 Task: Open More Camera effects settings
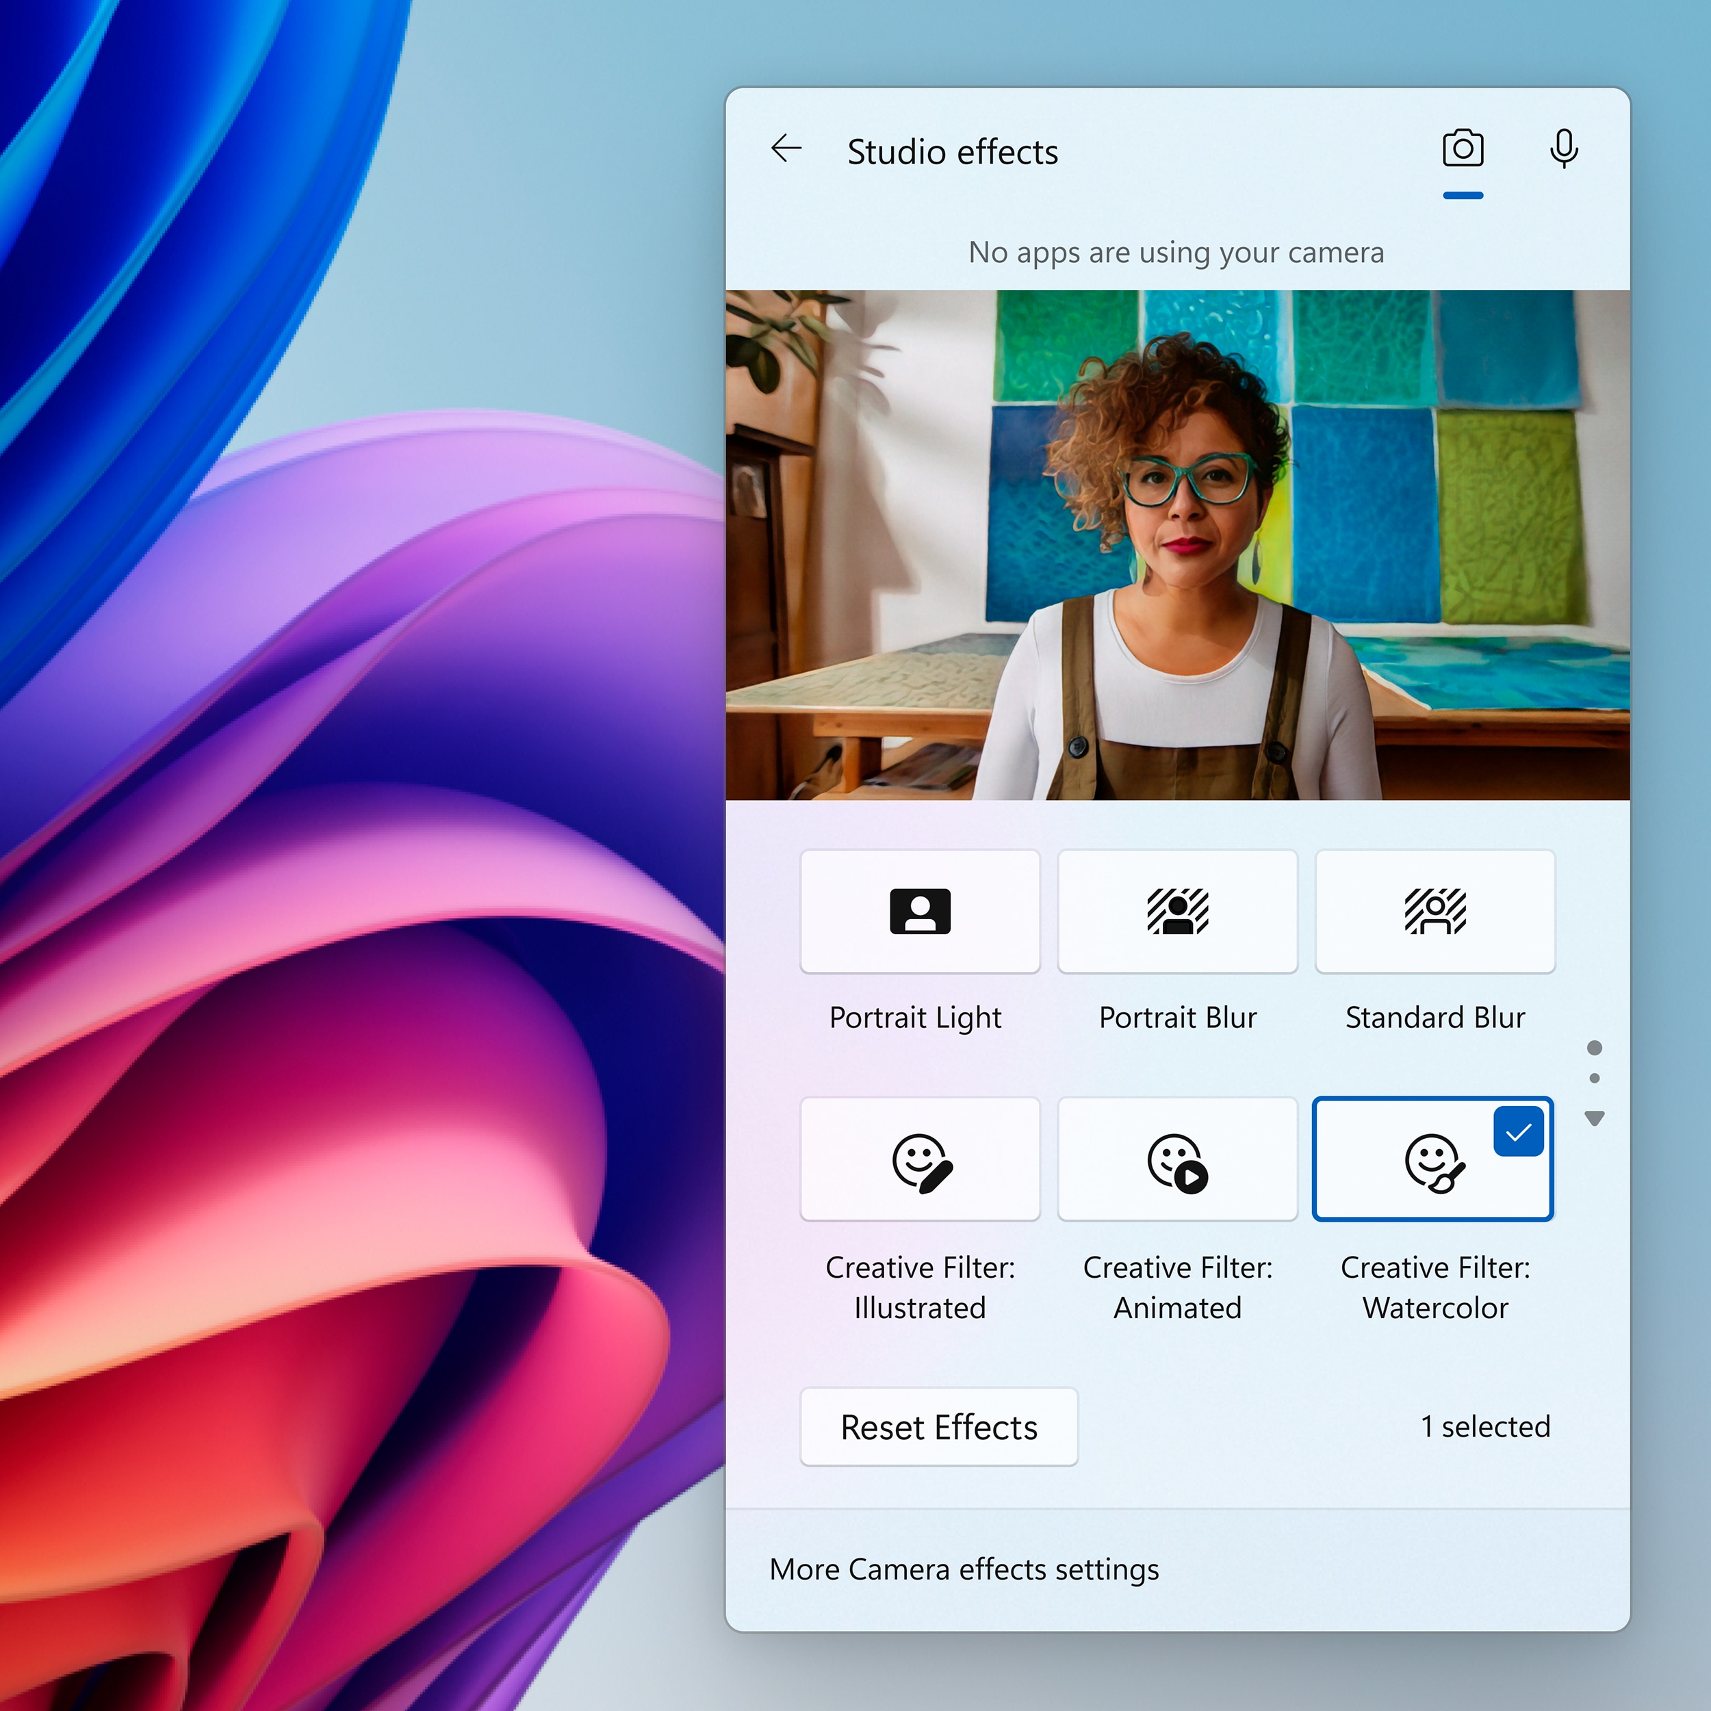964,1569
